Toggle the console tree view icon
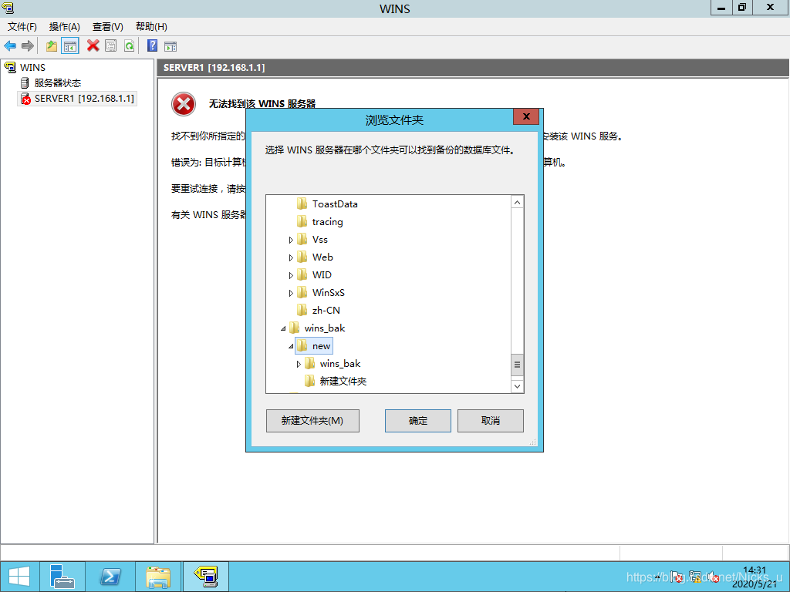 pyautogui.click(x=70, y=46)
